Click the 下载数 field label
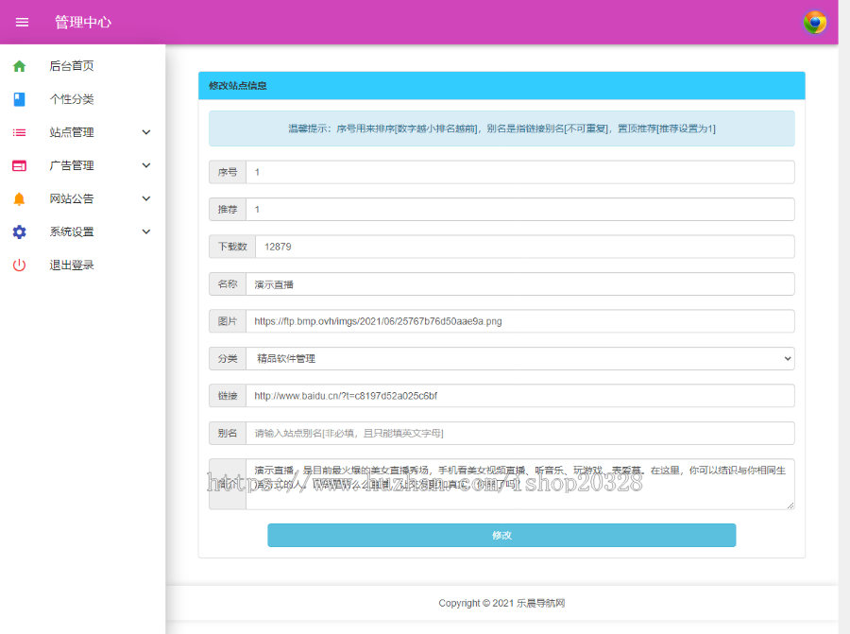Screen dimensions: 850x634 (232, 247)
